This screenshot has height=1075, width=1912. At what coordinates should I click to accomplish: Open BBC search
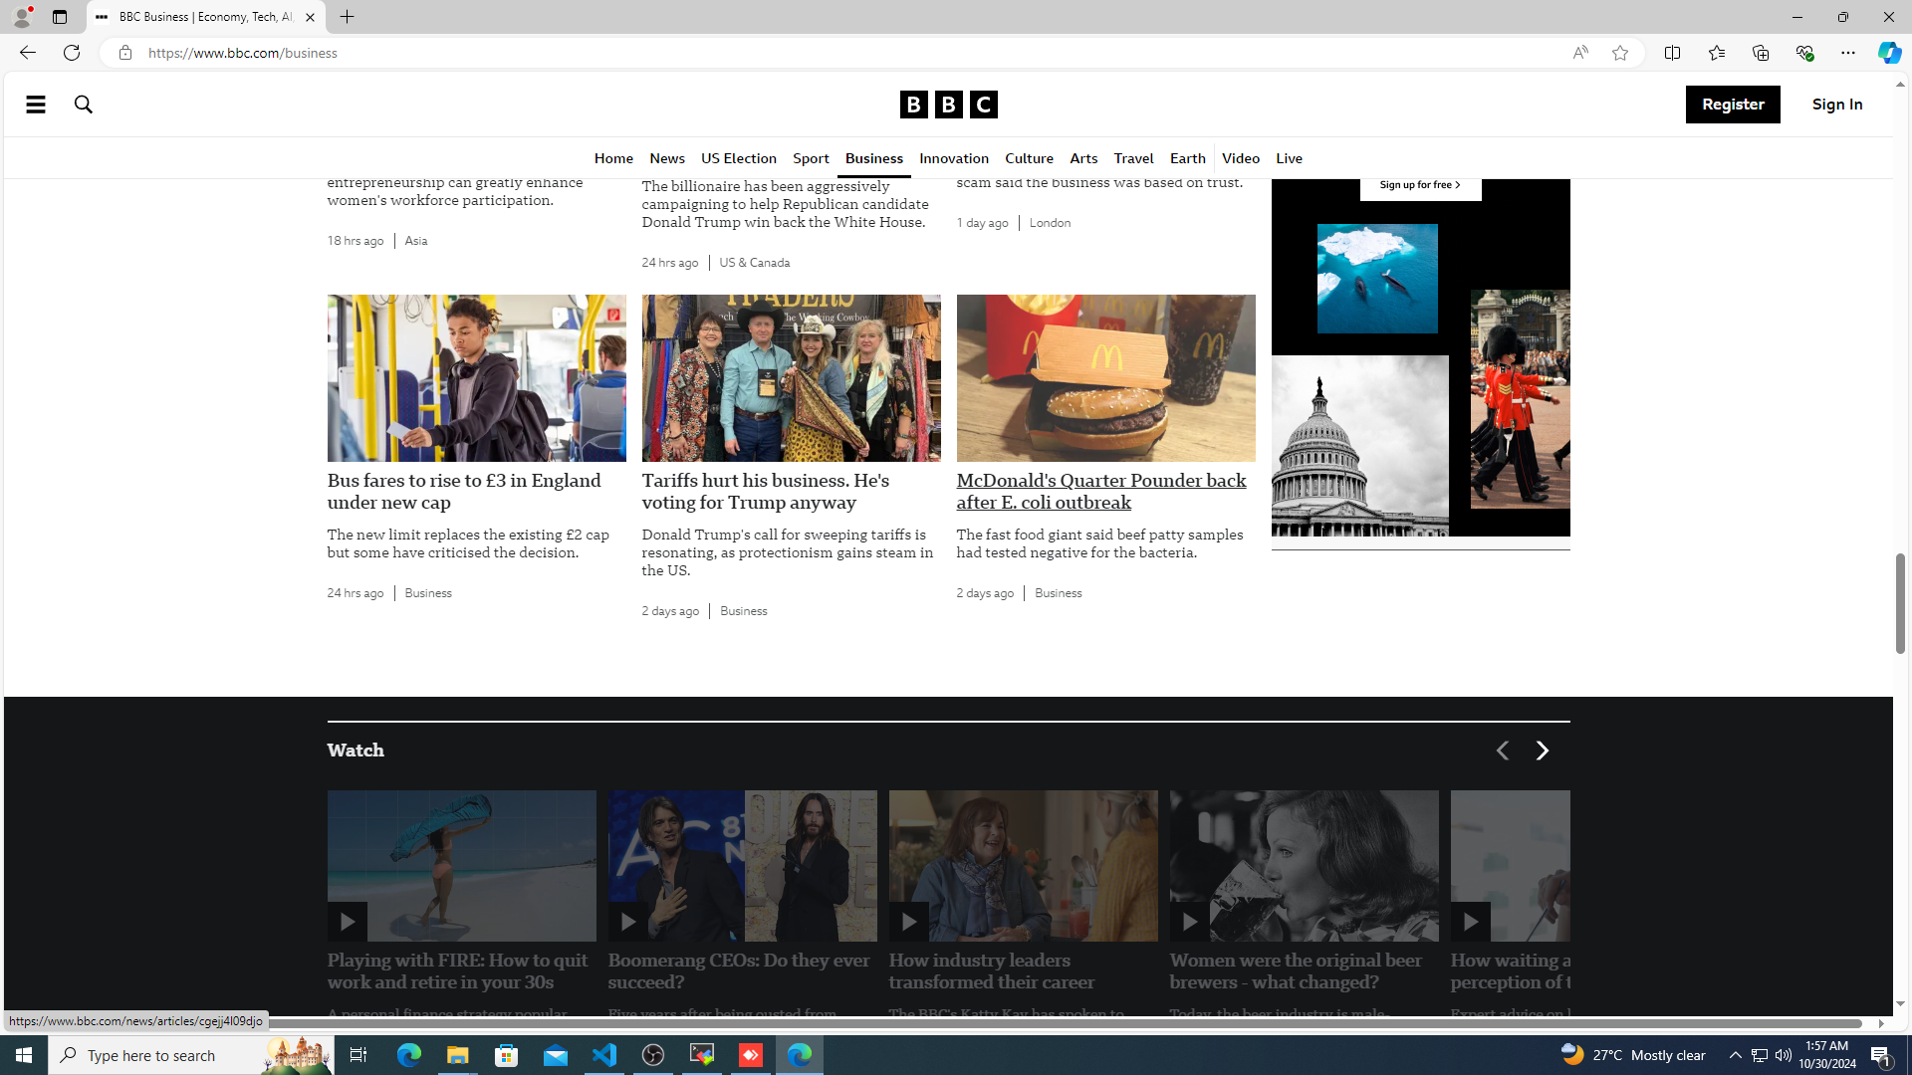[x=84, y=104]
